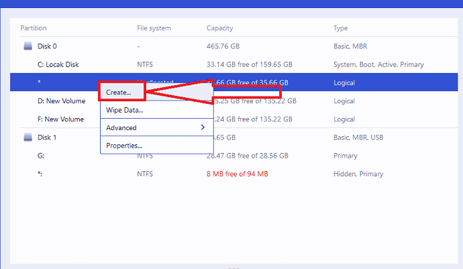The width and height of the screenshot is (463, 269).
Task: Select D: New Volume partition
Action: tap(62, 101)
